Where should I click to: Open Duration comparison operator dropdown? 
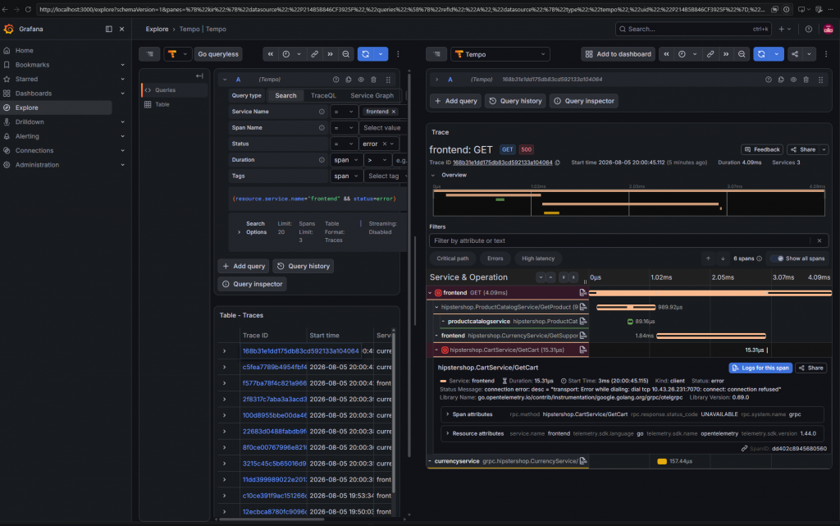[x=377, y=160]
